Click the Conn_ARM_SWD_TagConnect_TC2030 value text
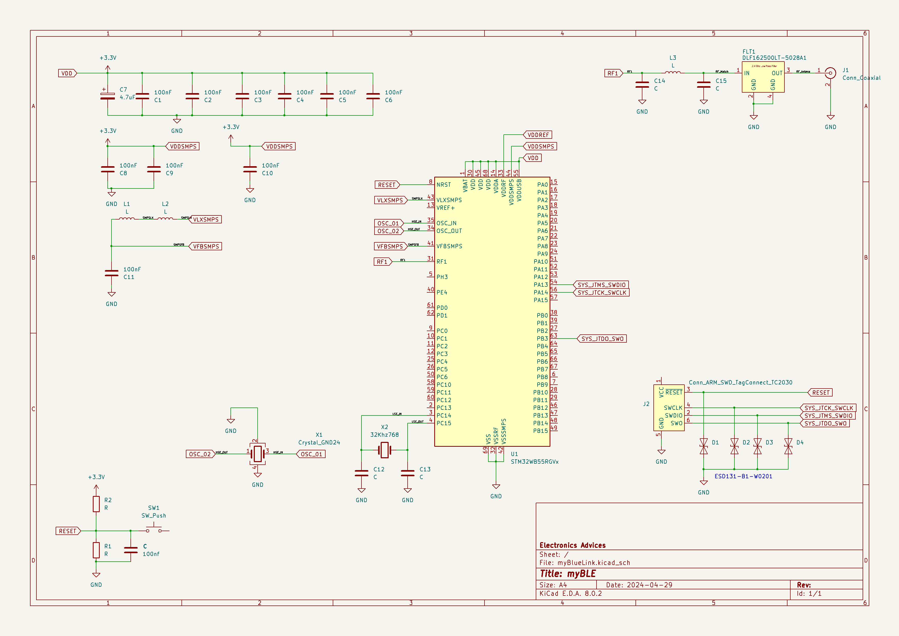 coord(740,382)
